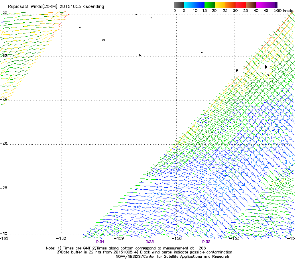
Task: Click the '25' legend scale number
Action: coord(225,11)
